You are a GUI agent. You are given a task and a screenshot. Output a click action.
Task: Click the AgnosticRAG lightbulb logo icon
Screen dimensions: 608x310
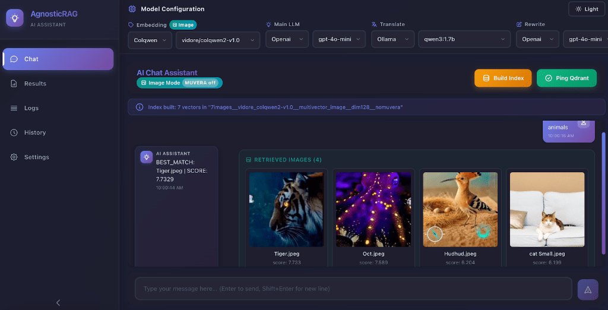coord(15,18)
